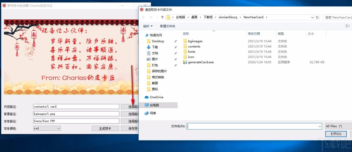Open the 组织 organize menu
Viewport: 352px width, 152px height.
pyautogui.click(x=148, y=26)
